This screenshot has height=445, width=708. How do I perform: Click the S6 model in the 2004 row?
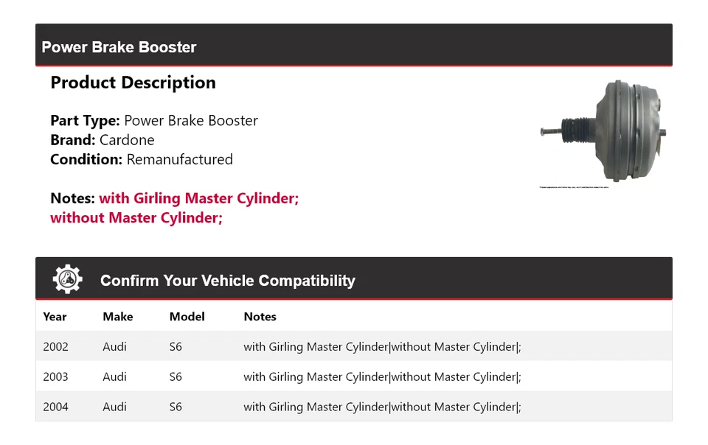tap(176, 407)
